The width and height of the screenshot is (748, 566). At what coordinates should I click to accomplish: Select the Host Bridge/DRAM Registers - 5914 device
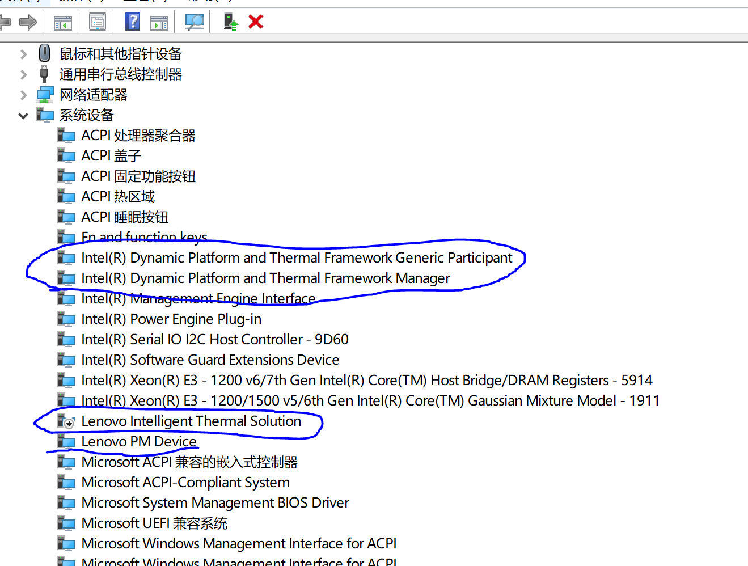click(367, 380)
